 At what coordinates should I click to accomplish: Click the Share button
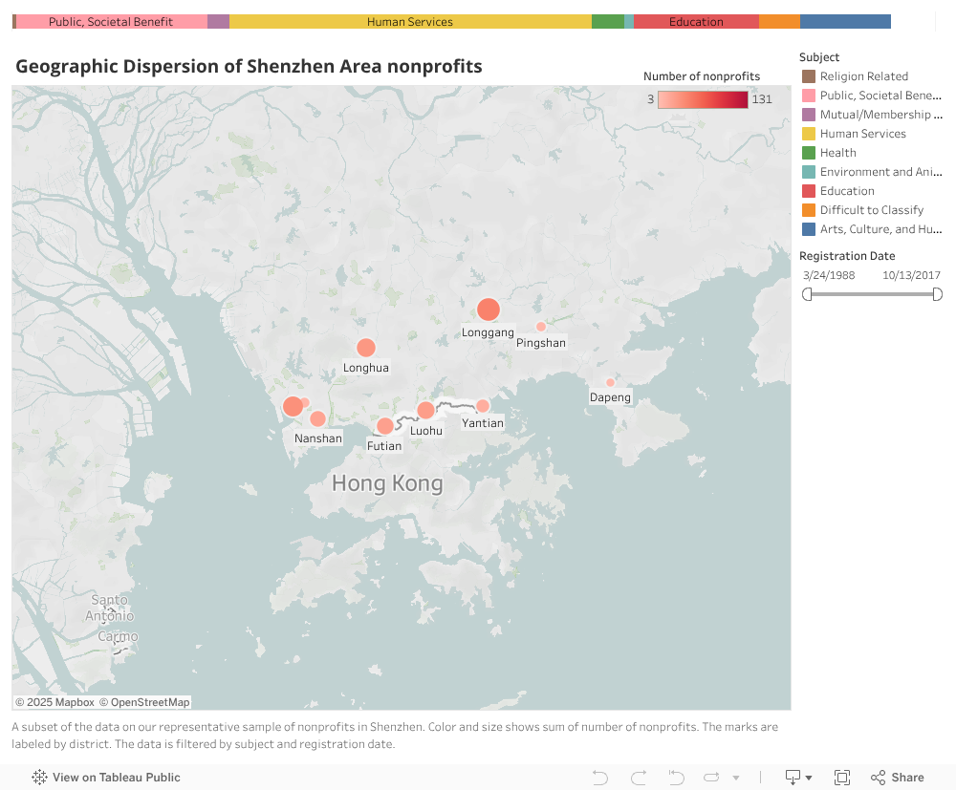[x=897, y=777]
